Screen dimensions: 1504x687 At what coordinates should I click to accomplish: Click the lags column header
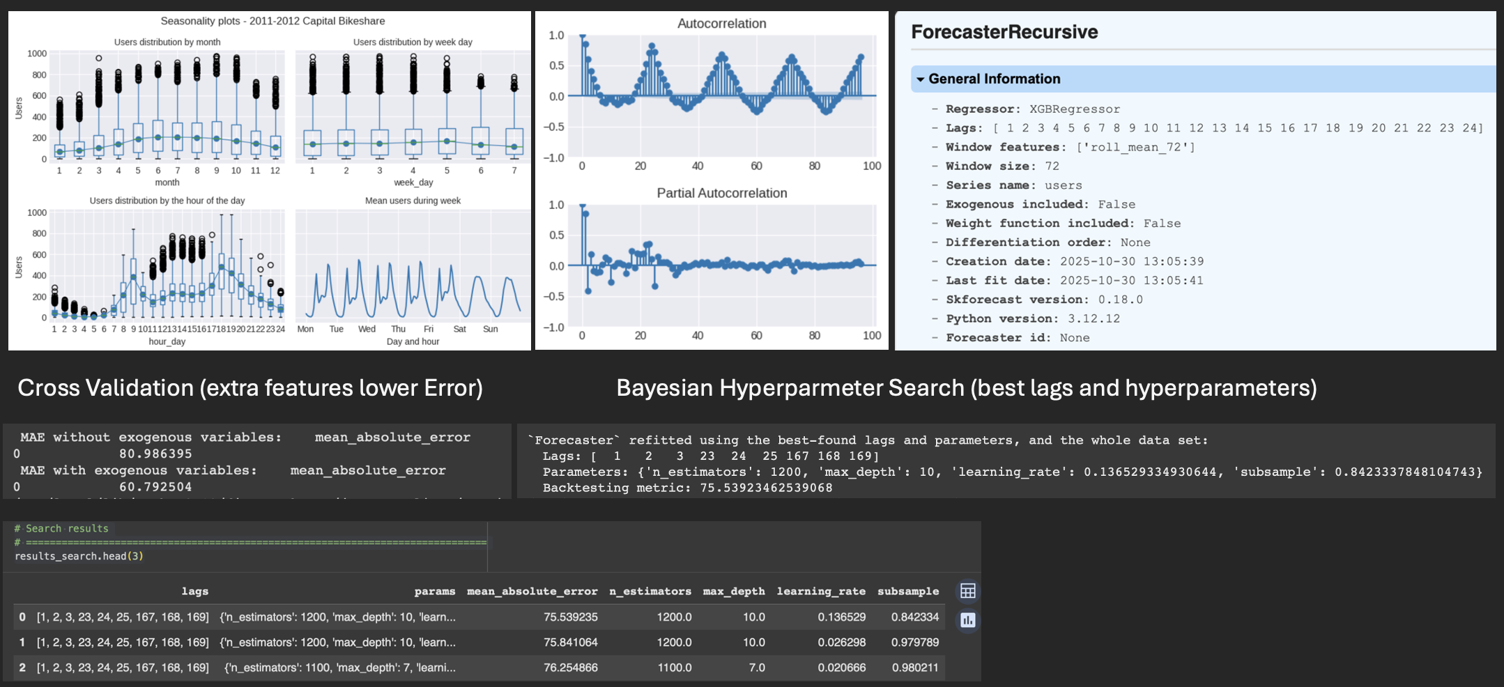click(x=194, y=592)
